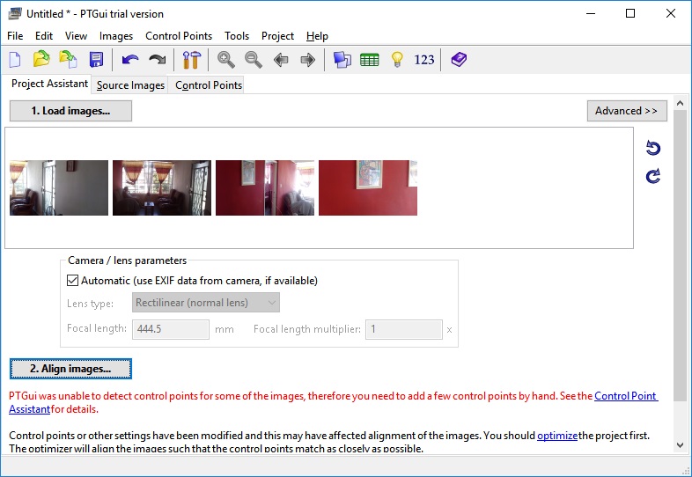Uncheck Automatic EXIF data checkbox
This screenshot has width=692, height=477.
[x=73, y=280]
